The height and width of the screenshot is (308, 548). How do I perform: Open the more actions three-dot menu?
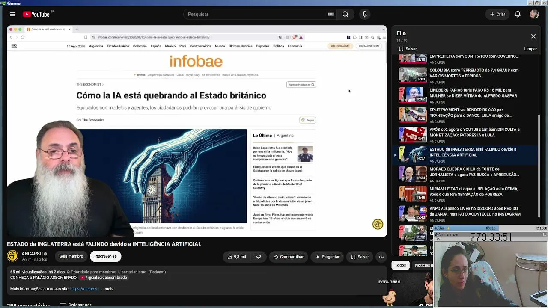click(381, 257)
